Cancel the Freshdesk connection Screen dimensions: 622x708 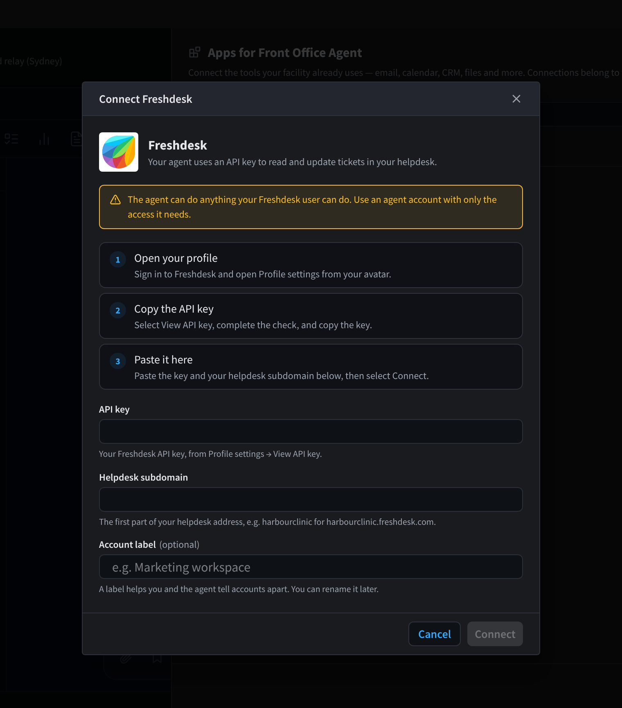pyautogui.click(x=434, y=634)
